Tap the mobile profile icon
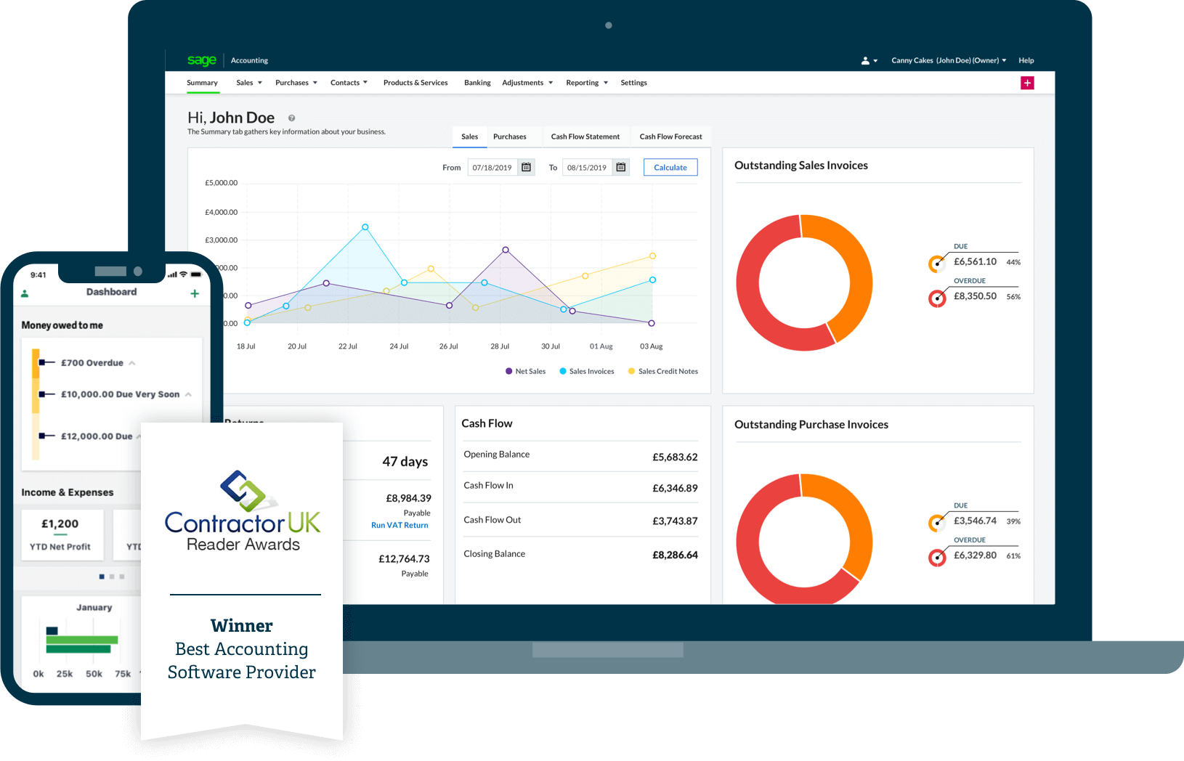This screenshot has width=1184, height=761. (25, 293)
